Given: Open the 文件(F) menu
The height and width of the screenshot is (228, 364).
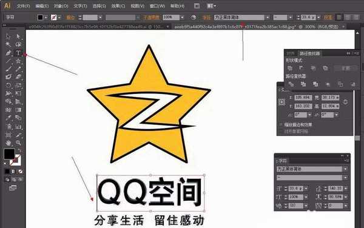Looking at the screenshot, I should click(x=23, y=6).
